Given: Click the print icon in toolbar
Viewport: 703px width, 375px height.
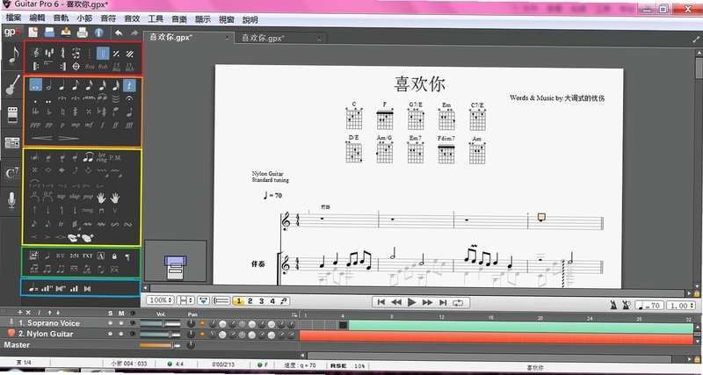Looking at the screenshot, I should tap(82, 32).
